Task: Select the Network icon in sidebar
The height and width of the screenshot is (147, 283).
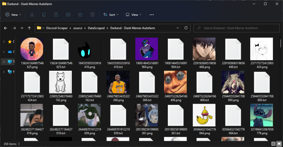Action: (x=10, y=72)
